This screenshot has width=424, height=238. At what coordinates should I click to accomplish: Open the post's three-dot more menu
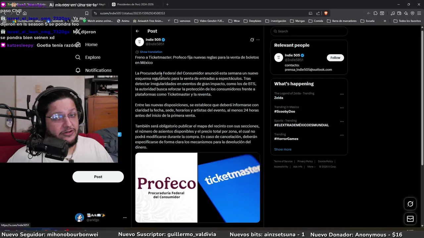point(258,40)
